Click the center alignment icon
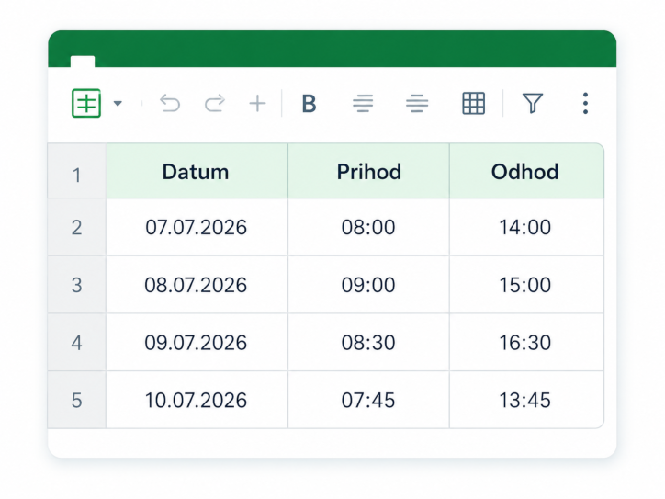 tap(417, 103)
